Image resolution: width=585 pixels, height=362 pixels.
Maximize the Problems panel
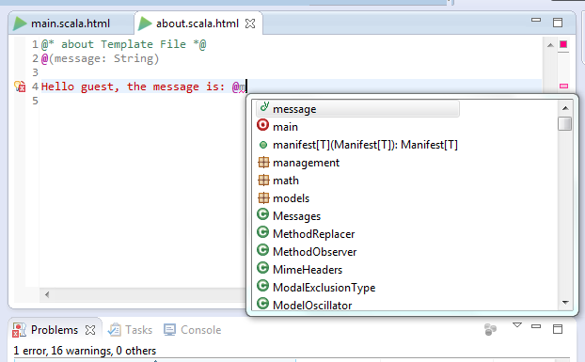tap(558, 329)
